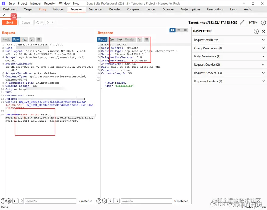This screenshot has height=210, width=267.
Task: Jump to the previous match in the request
Action: point(15,201)
